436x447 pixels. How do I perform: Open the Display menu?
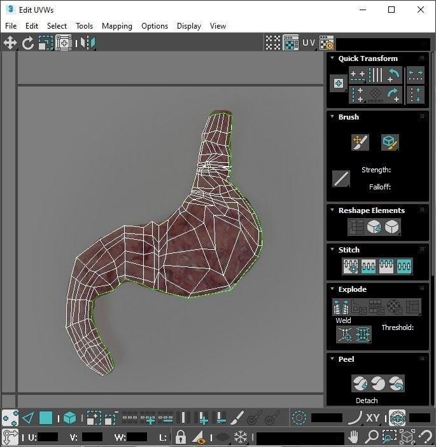coord(189,26)
